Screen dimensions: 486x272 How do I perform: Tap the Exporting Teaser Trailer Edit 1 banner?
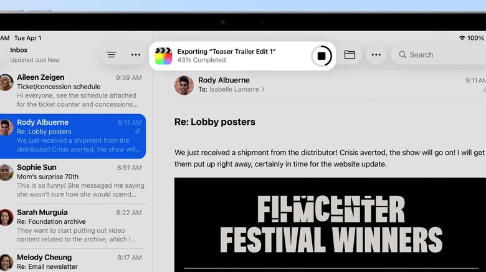[x=242, y=56]
